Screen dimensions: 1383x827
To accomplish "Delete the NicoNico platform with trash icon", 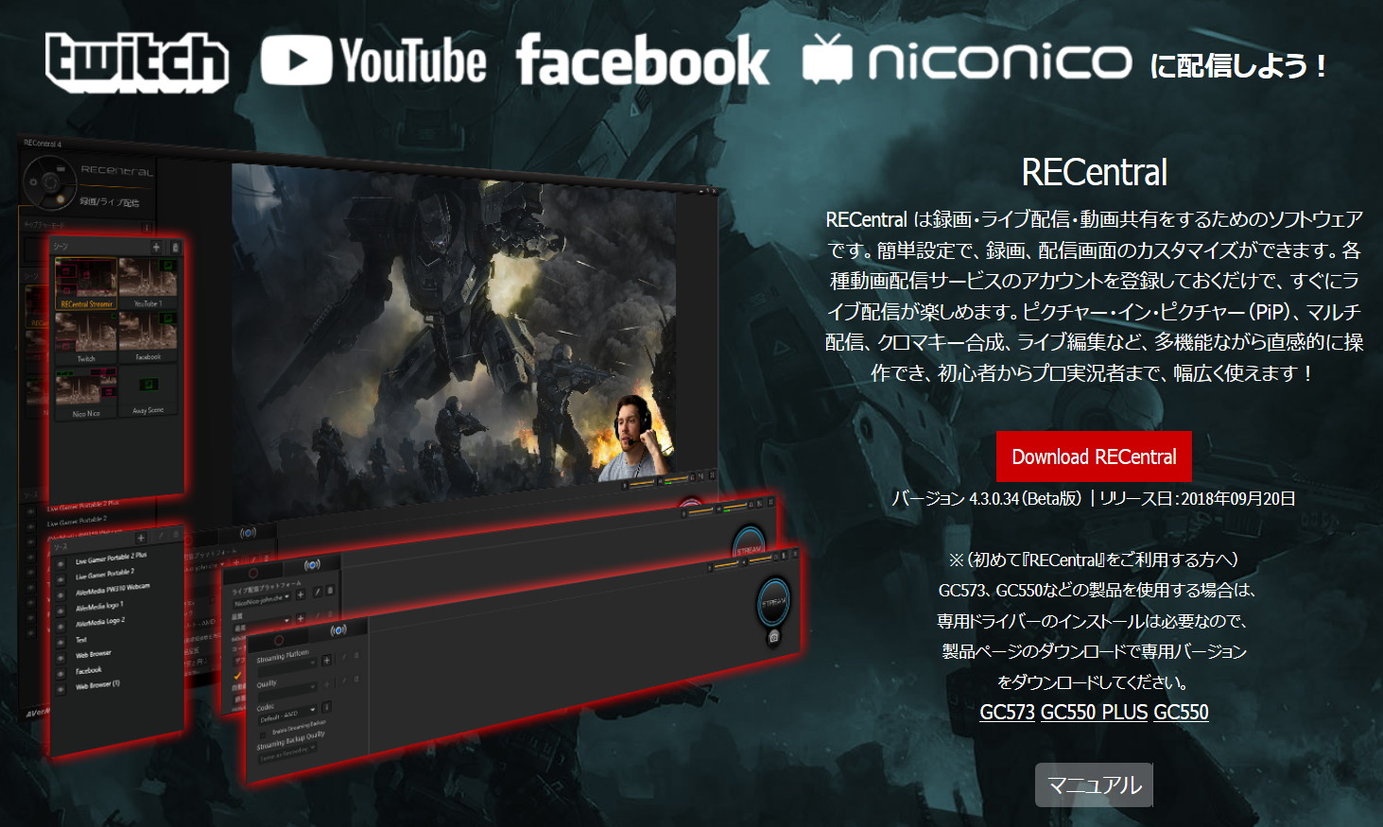I will pyautogui.click(x=330, y=591).
